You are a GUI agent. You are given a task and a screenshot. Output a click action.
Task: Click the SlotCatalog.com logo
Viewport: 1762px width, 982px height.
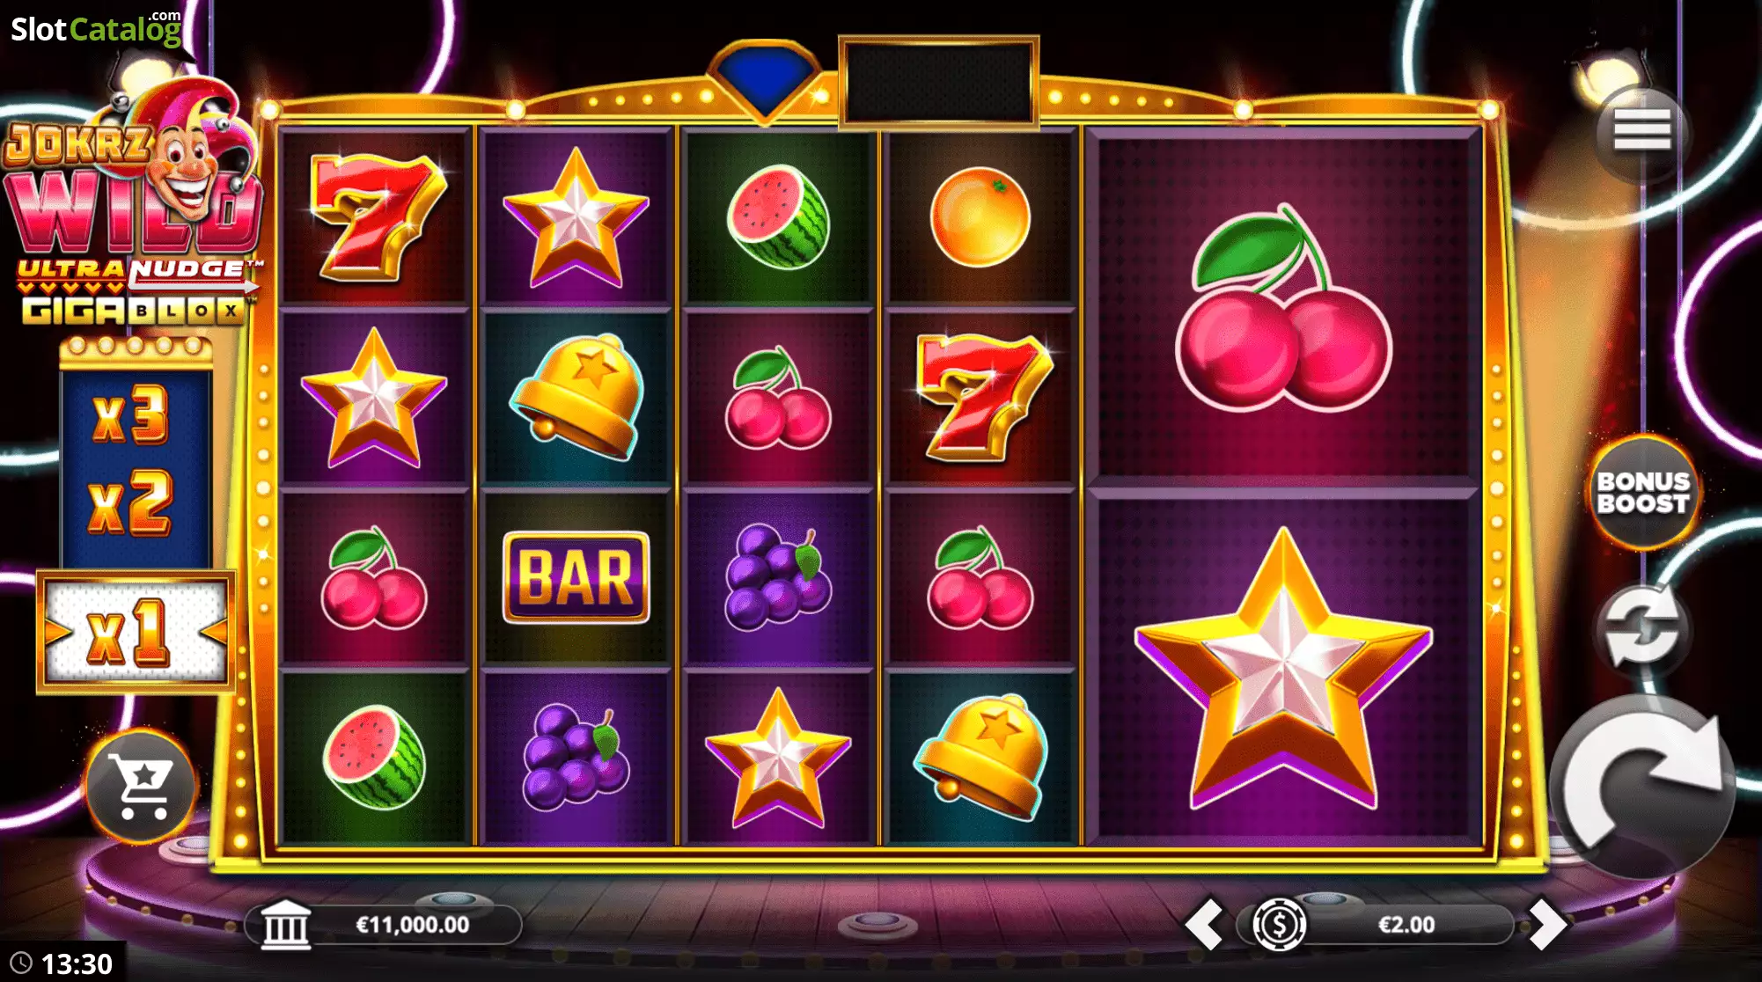pos(96,27)
